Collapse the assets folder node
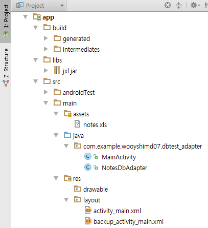The width and height of the screenshot is (208, 228). [56, 114]
